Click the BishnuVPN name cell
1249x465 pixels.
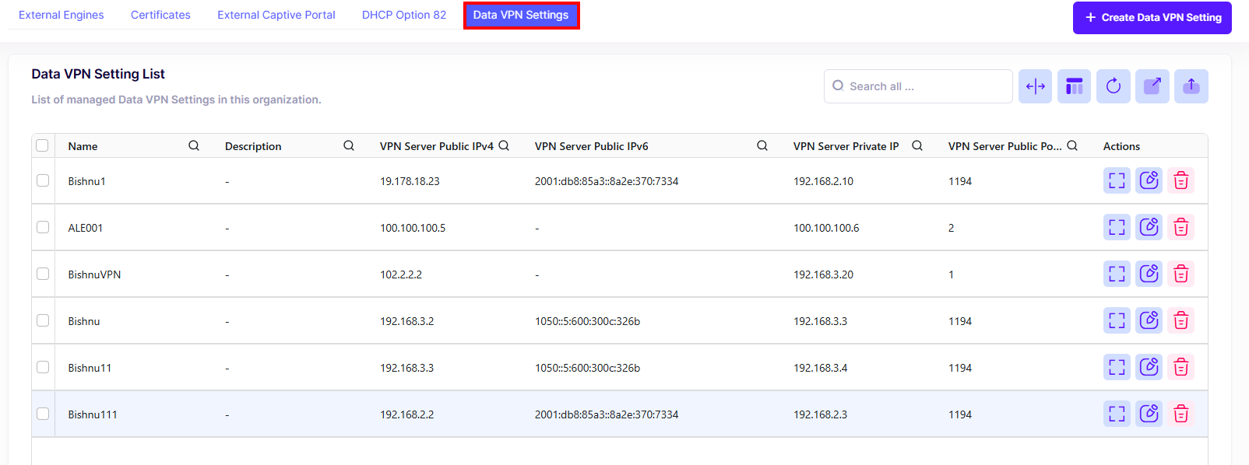[94, 274]
